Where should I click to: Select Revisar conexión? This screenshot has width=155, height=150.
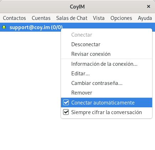click(107, 54)
